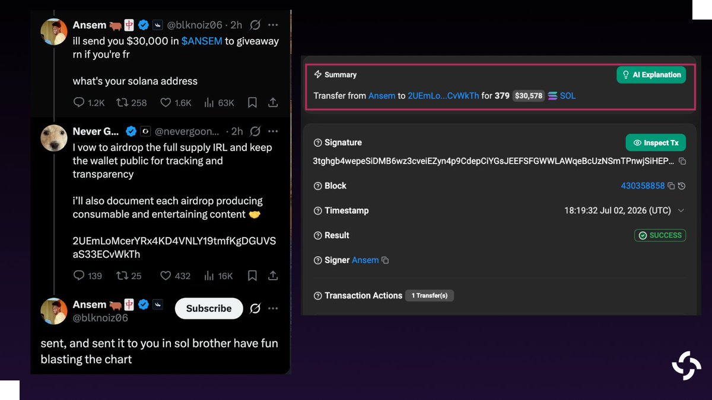
Task: Click the $30,578 value badge
Action: (x=529, y=95)
